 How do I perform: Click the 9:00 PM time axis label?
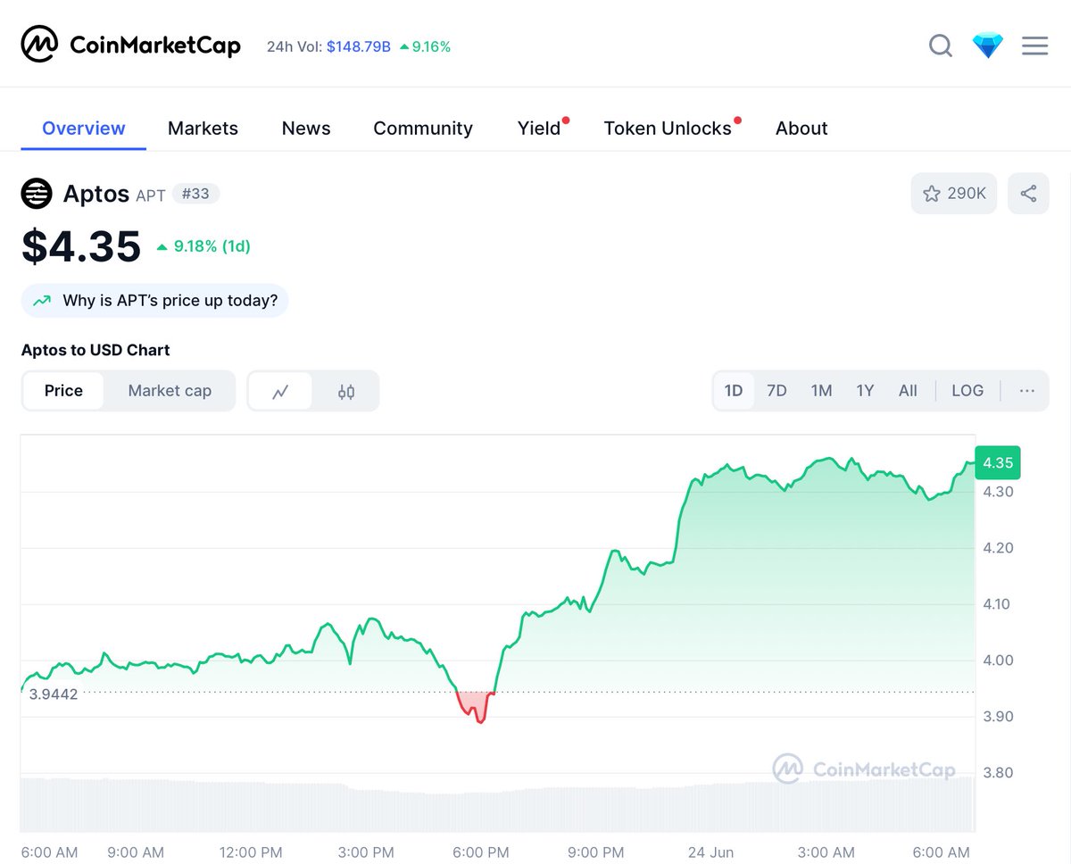(596, 852)
